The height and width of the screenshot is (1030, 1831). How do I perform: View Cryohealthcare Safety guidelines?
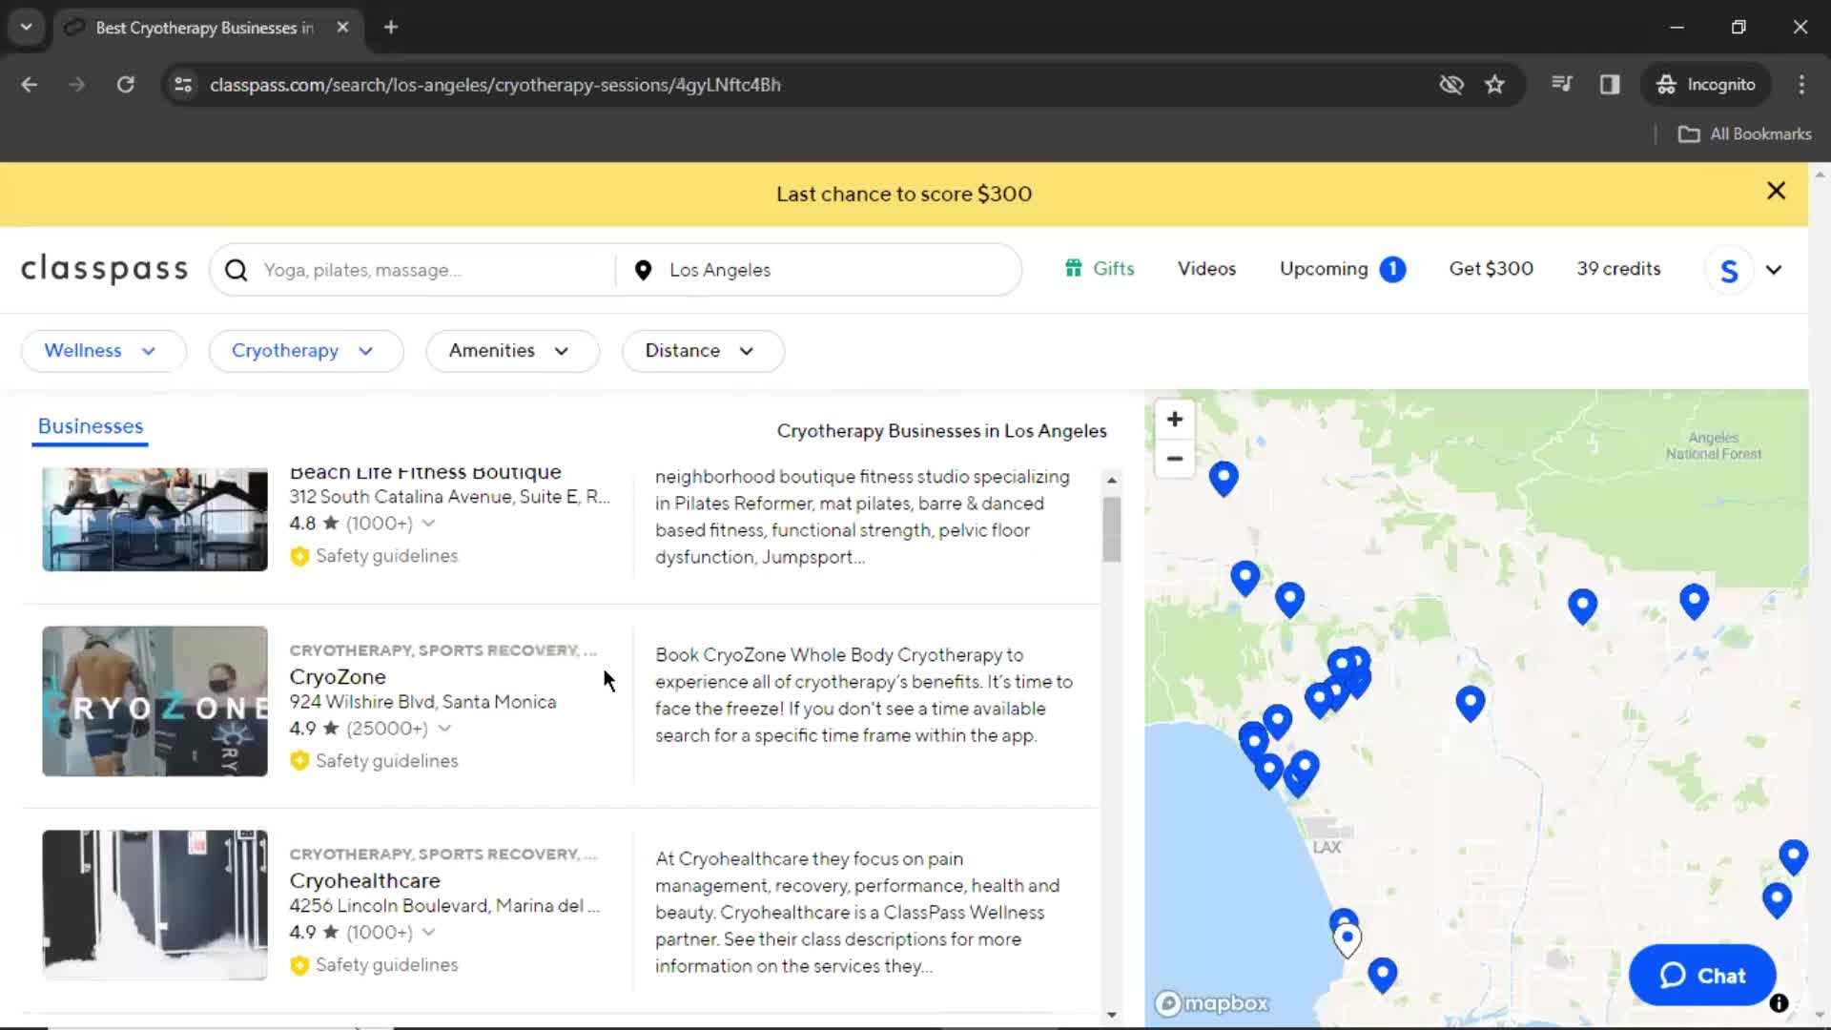pyautogui.click(x=386, y=965)
